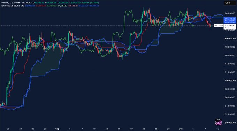Select the Ichimoku (9, 26, 52, 26) indicator legend
The image size is (237, 131).
13,6
